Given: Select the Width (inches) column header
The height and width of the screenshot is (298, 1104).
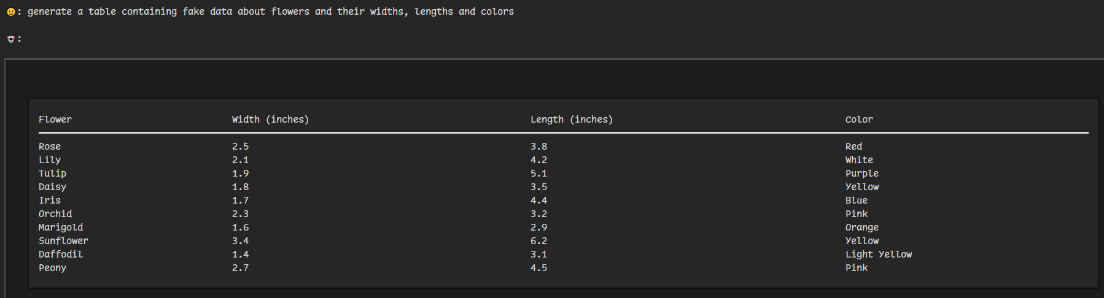Looking at the screenshot, I should (270, 120).
